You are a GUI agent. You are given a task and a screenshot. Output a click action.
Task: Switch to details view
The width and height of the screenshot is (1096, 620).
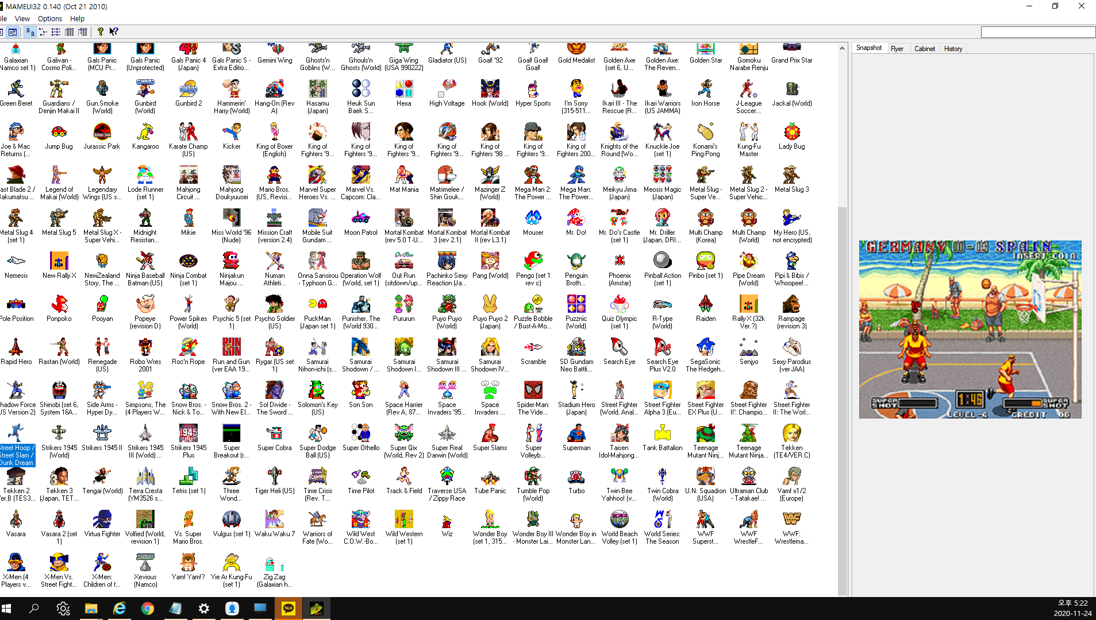(x=69, y=32)
